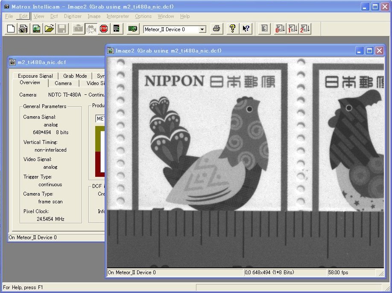The height and width of the screenshot is (293, 392).
Task: Click the Matrox Intellicam application title icon
Action: click(7, 7)
